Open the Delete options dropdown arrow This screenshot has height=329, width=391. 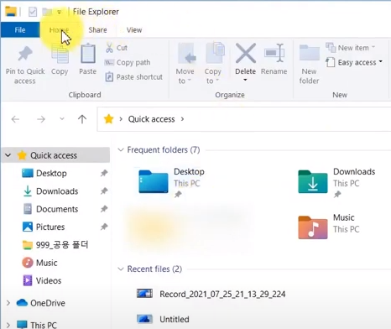tap(245, 80)
